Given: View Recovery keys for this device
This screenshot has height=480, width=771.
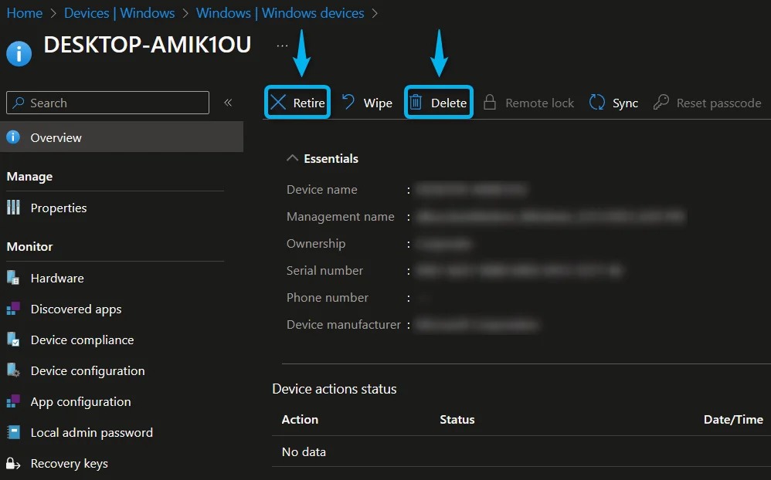Looking at the screenshot, I should (x=69, y=463).
